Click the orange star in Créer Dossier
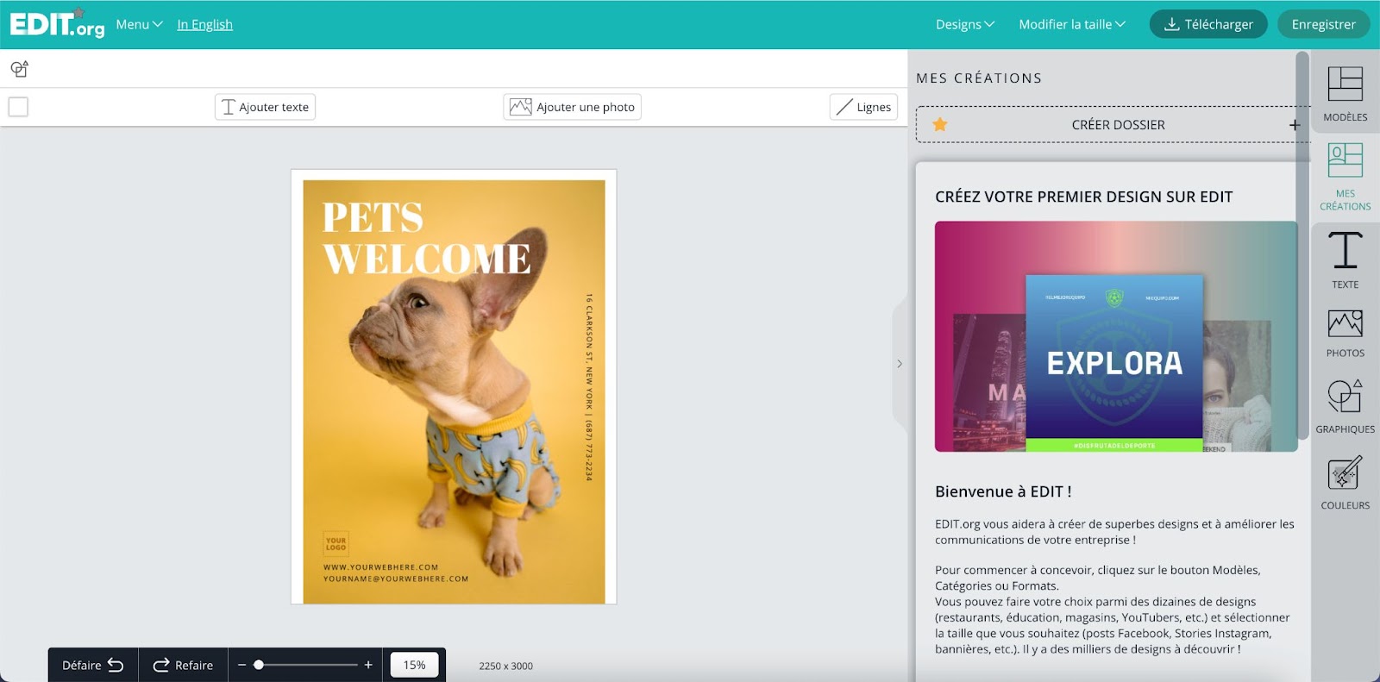 [940, 124]
